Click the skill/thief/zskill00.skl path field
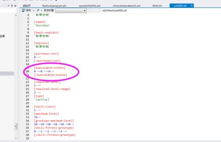Image resolution: width=221 pixels, height=142 pixels. tap(115, 10)
